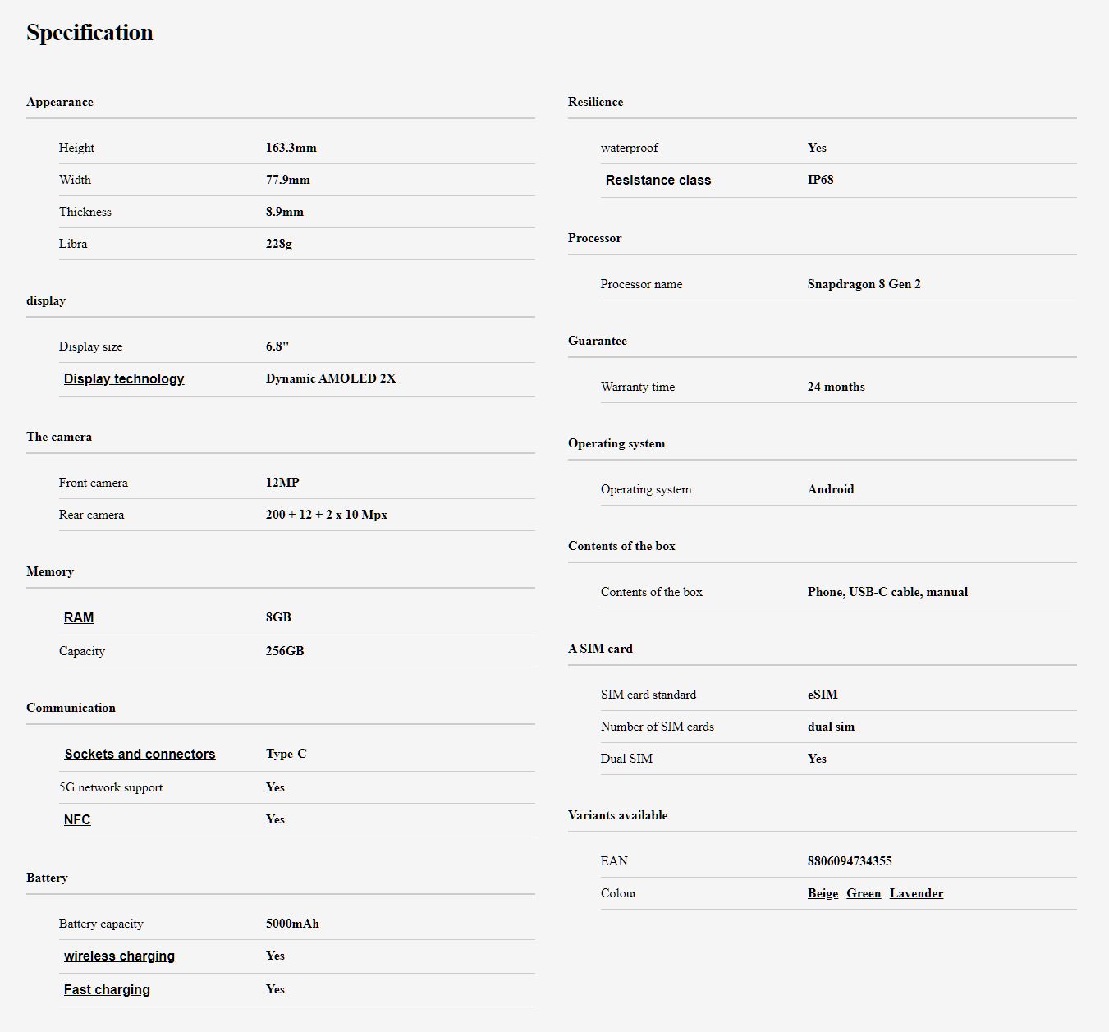The width and height of the screenshot is (1109, 1032).
Task: Pick the Lavender colour variant
Action: point(916,893)
